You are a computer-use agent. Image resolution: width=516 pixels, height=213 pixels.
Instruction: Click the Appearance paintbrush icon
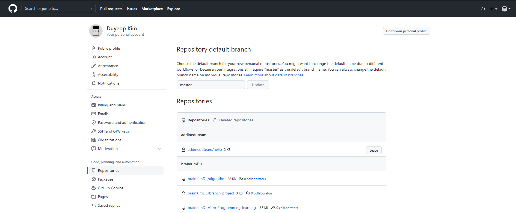(94, 66)
